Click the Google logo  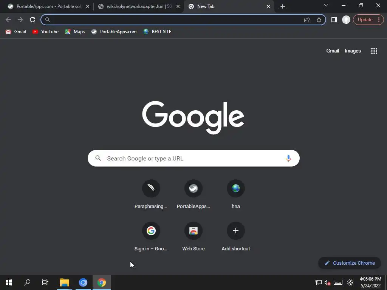193,117
